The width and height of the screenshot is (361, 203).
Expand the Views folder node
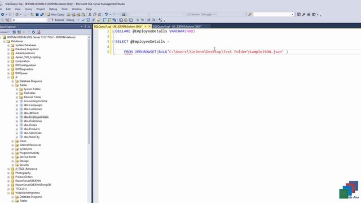tap(13, 141)
